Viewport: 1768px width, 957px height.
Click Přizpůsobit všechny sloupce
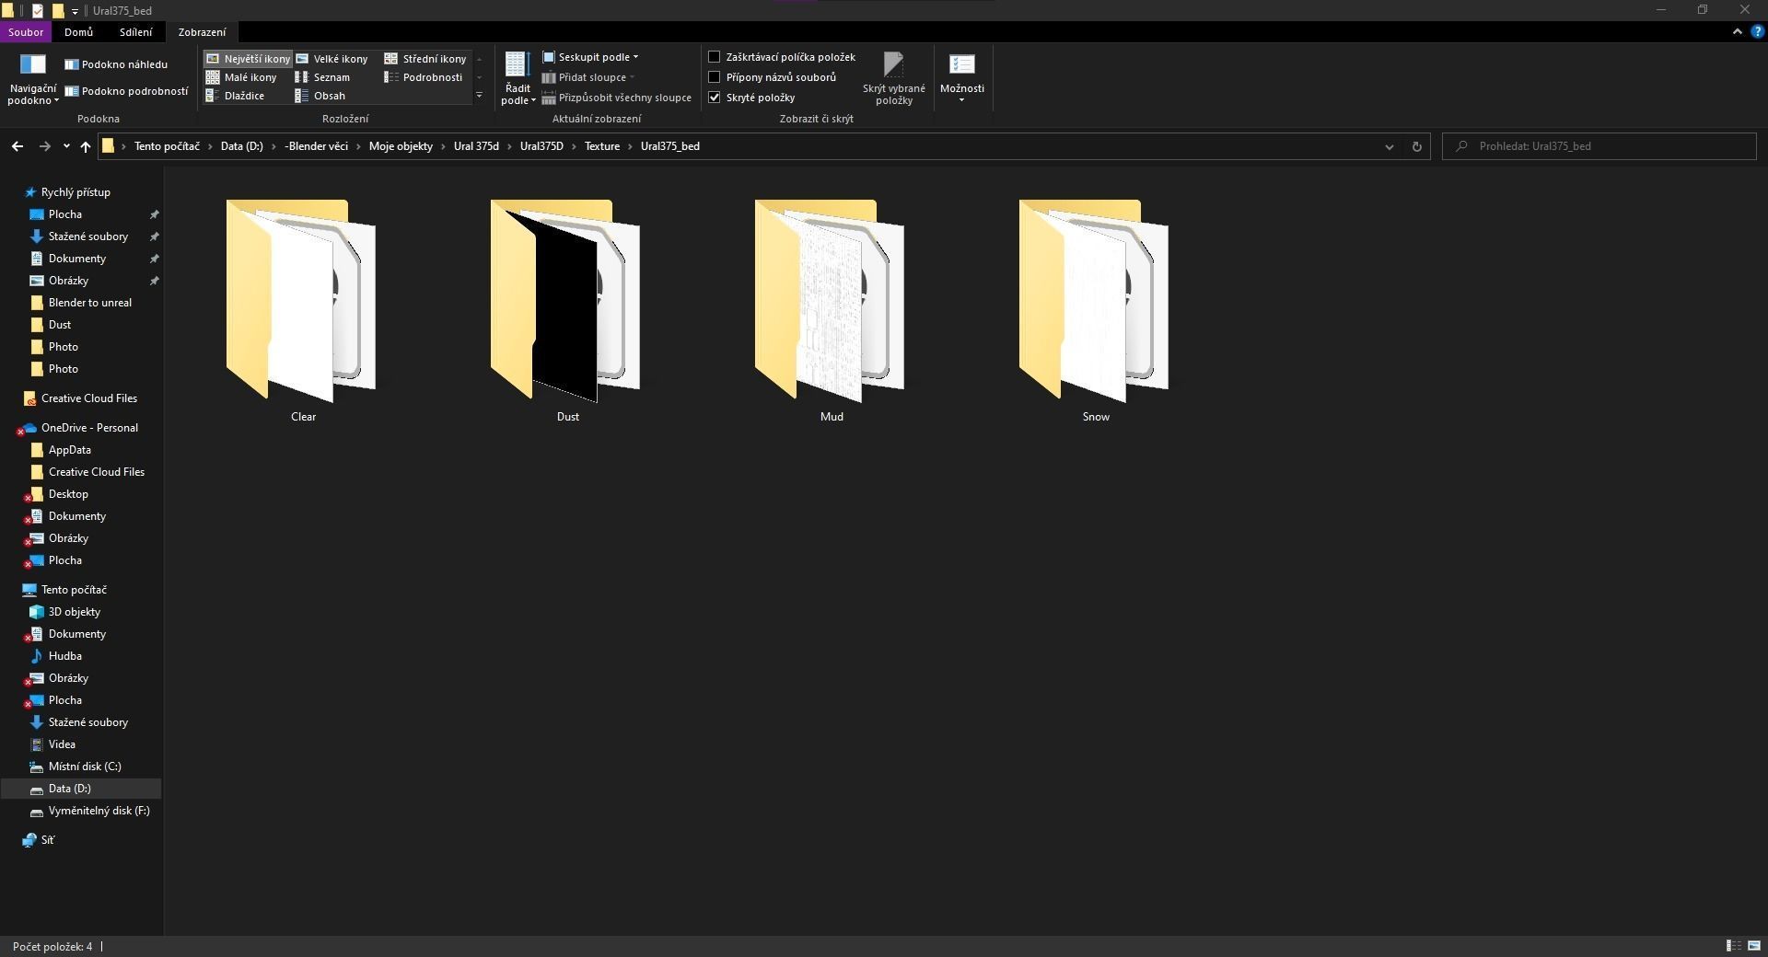(x=616, y=98)
